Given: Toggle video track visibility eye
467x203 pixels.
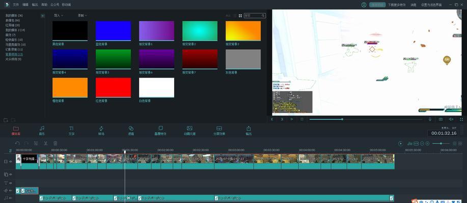Looking at the screenshot, I should (x=10, y=162).
